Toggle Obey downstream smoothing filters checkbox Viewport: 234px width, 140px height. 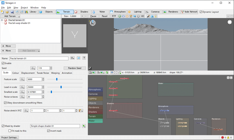point(5,103)
